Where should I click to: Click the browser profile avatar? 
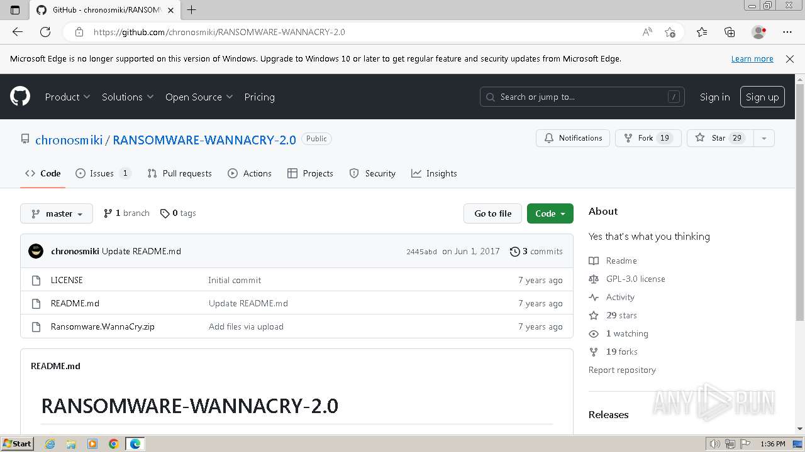point(758,32)
